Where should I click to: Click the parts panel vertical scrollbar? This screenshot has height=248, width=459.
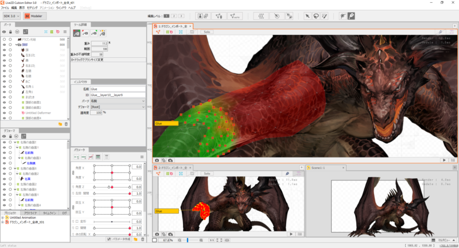coord(68,77)
